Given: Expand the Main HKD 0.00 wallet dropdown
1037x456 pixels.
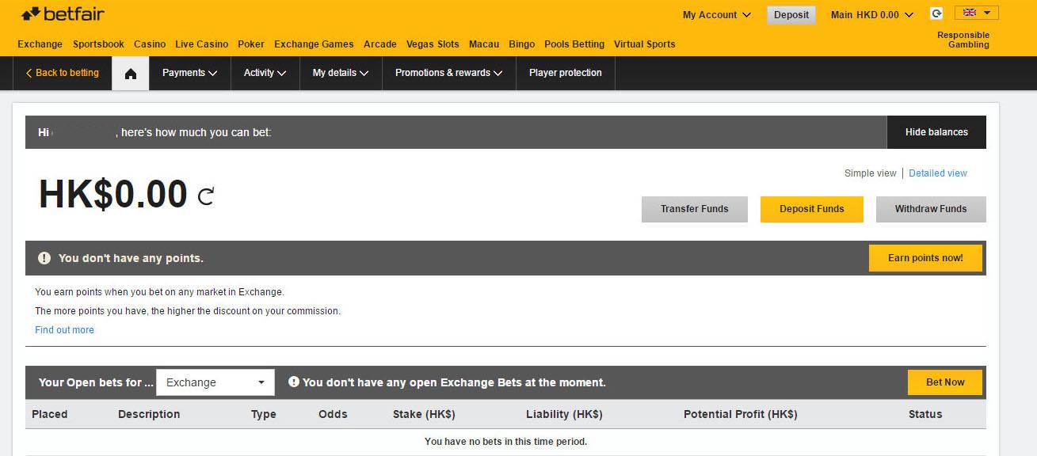Looking at the screenshot, I should tap(871, 15).
